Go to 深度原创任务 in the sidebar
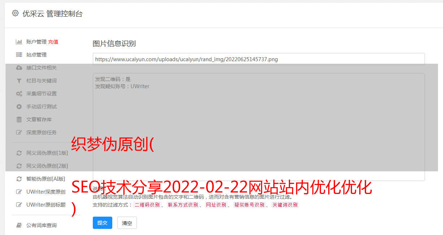443x235 pixels. click(x=42, y=132)
